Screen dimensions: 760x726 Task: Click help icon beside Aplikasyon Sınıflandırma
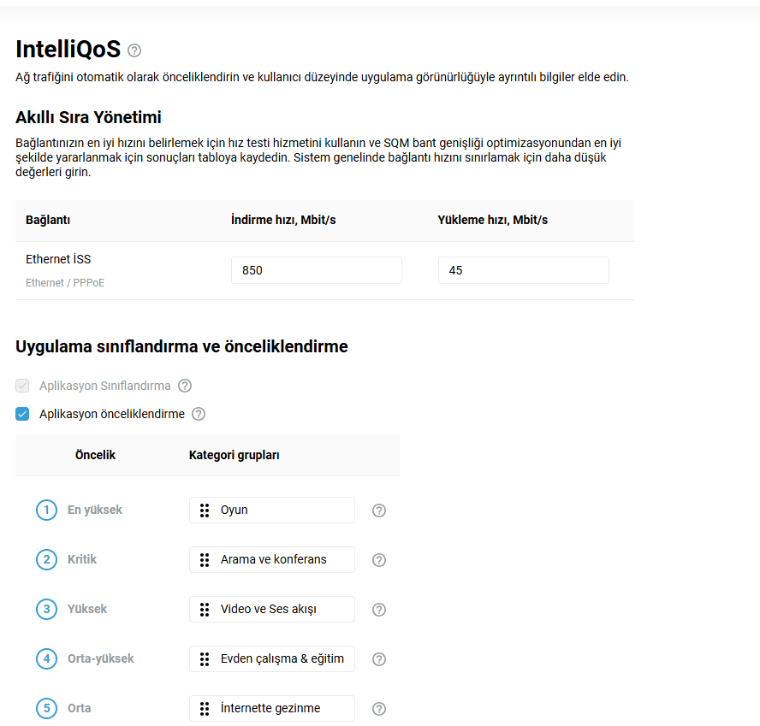pyautogui.click(x=185, y=386)
